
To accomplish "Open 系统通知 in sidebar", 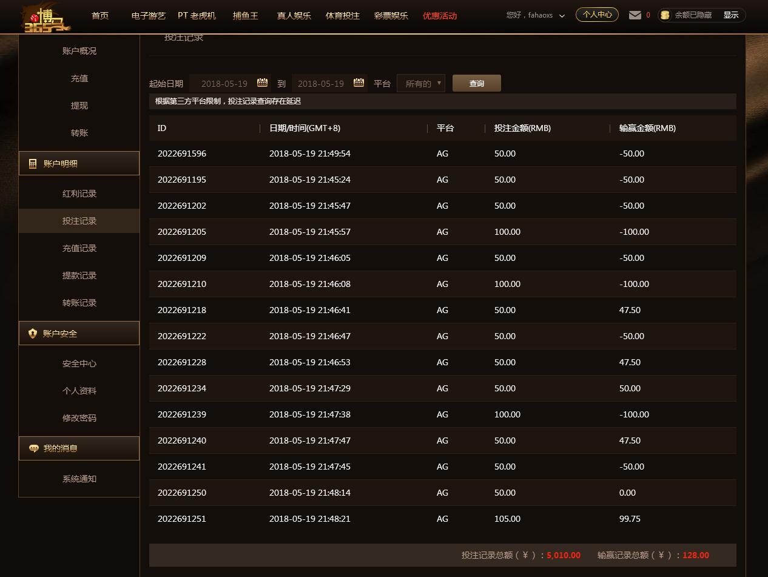I will pos(79,479).
